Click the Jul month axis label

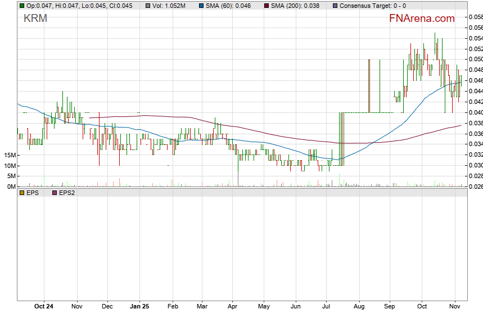pos(326,307)
